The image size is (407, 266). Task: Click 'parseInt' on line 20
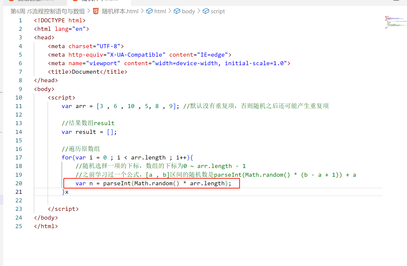click(117, 183)
